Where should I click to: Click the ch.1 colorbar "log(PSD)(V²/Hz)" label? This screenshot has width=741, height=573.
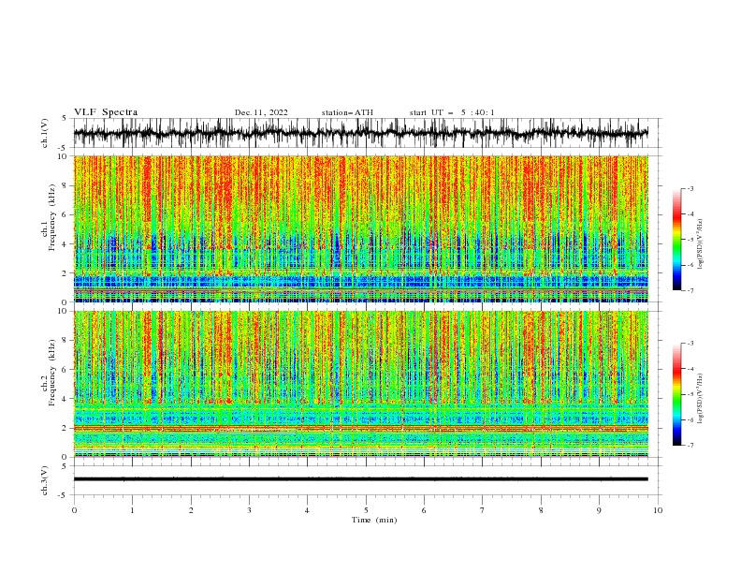click(x=701, y=244)
